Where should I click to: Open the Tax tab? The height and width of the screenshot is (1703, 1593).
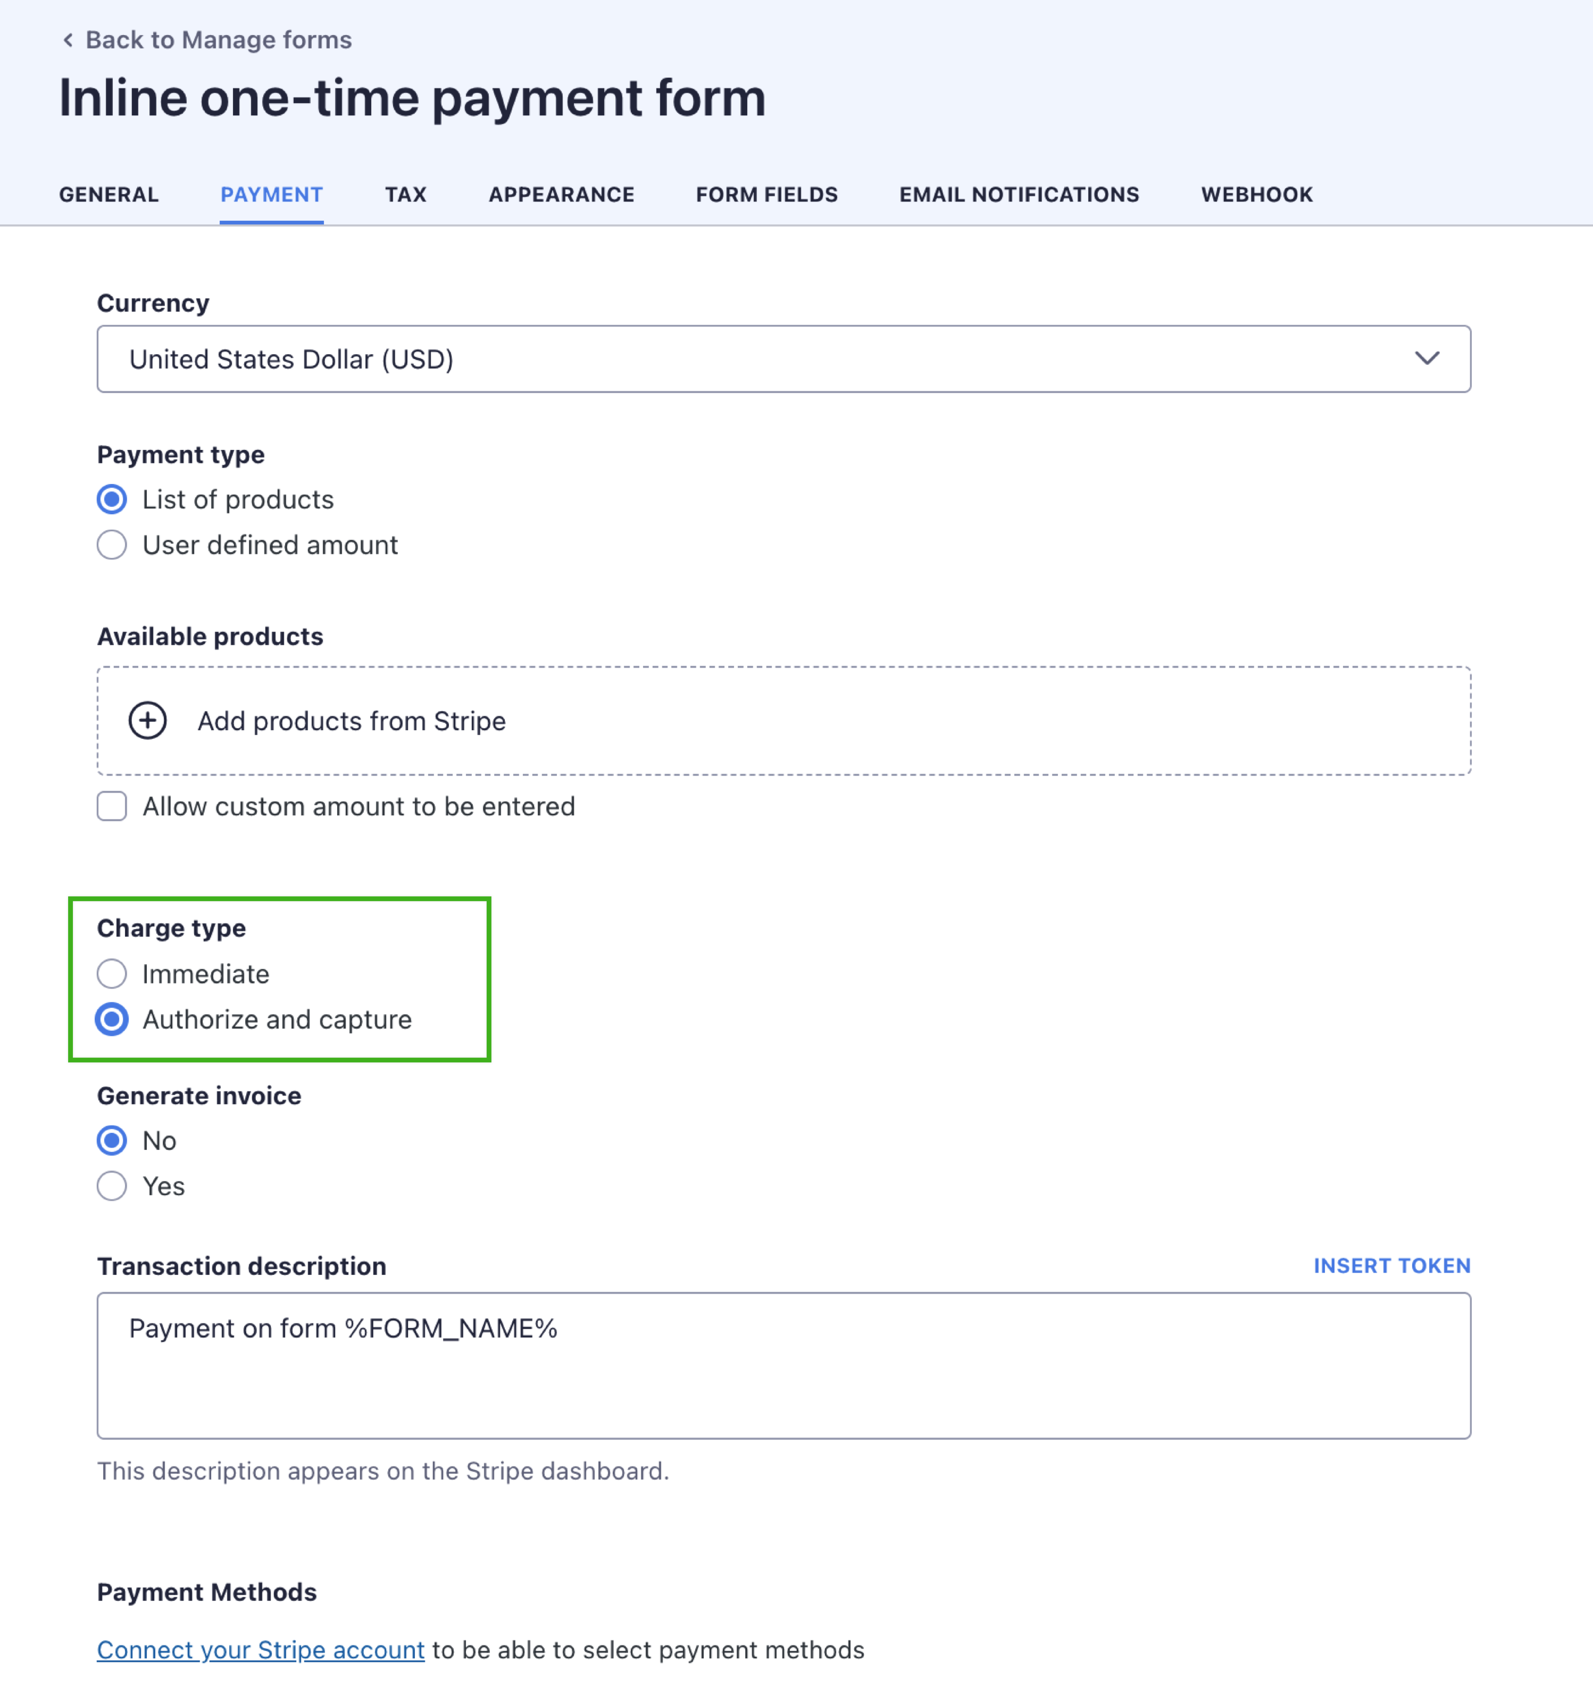[405, 194]
